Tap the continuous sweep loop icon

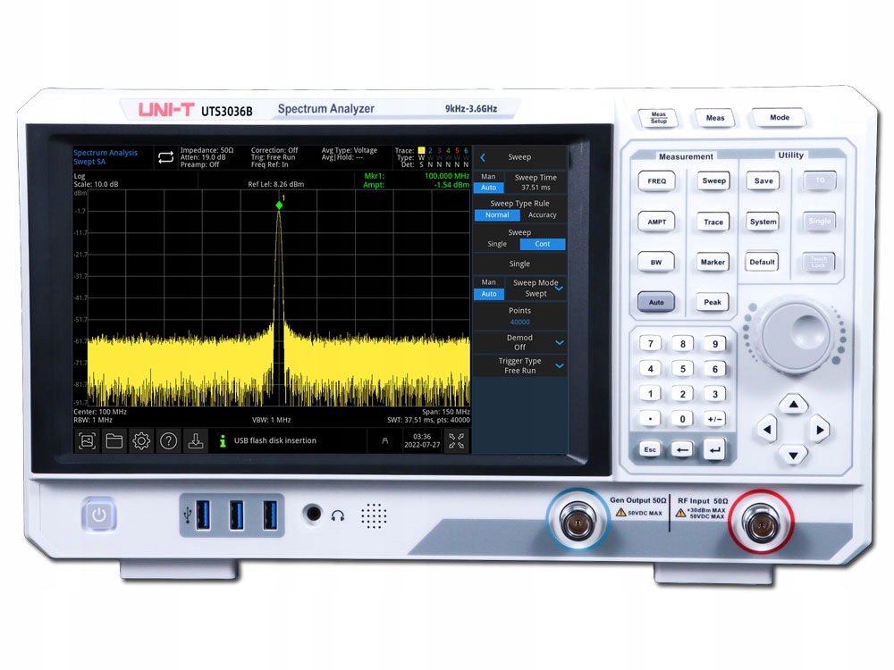(x=166, y=157)
